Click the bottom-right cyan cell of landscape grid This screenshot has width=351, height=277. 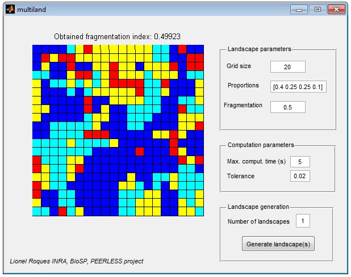pos(199,212)
